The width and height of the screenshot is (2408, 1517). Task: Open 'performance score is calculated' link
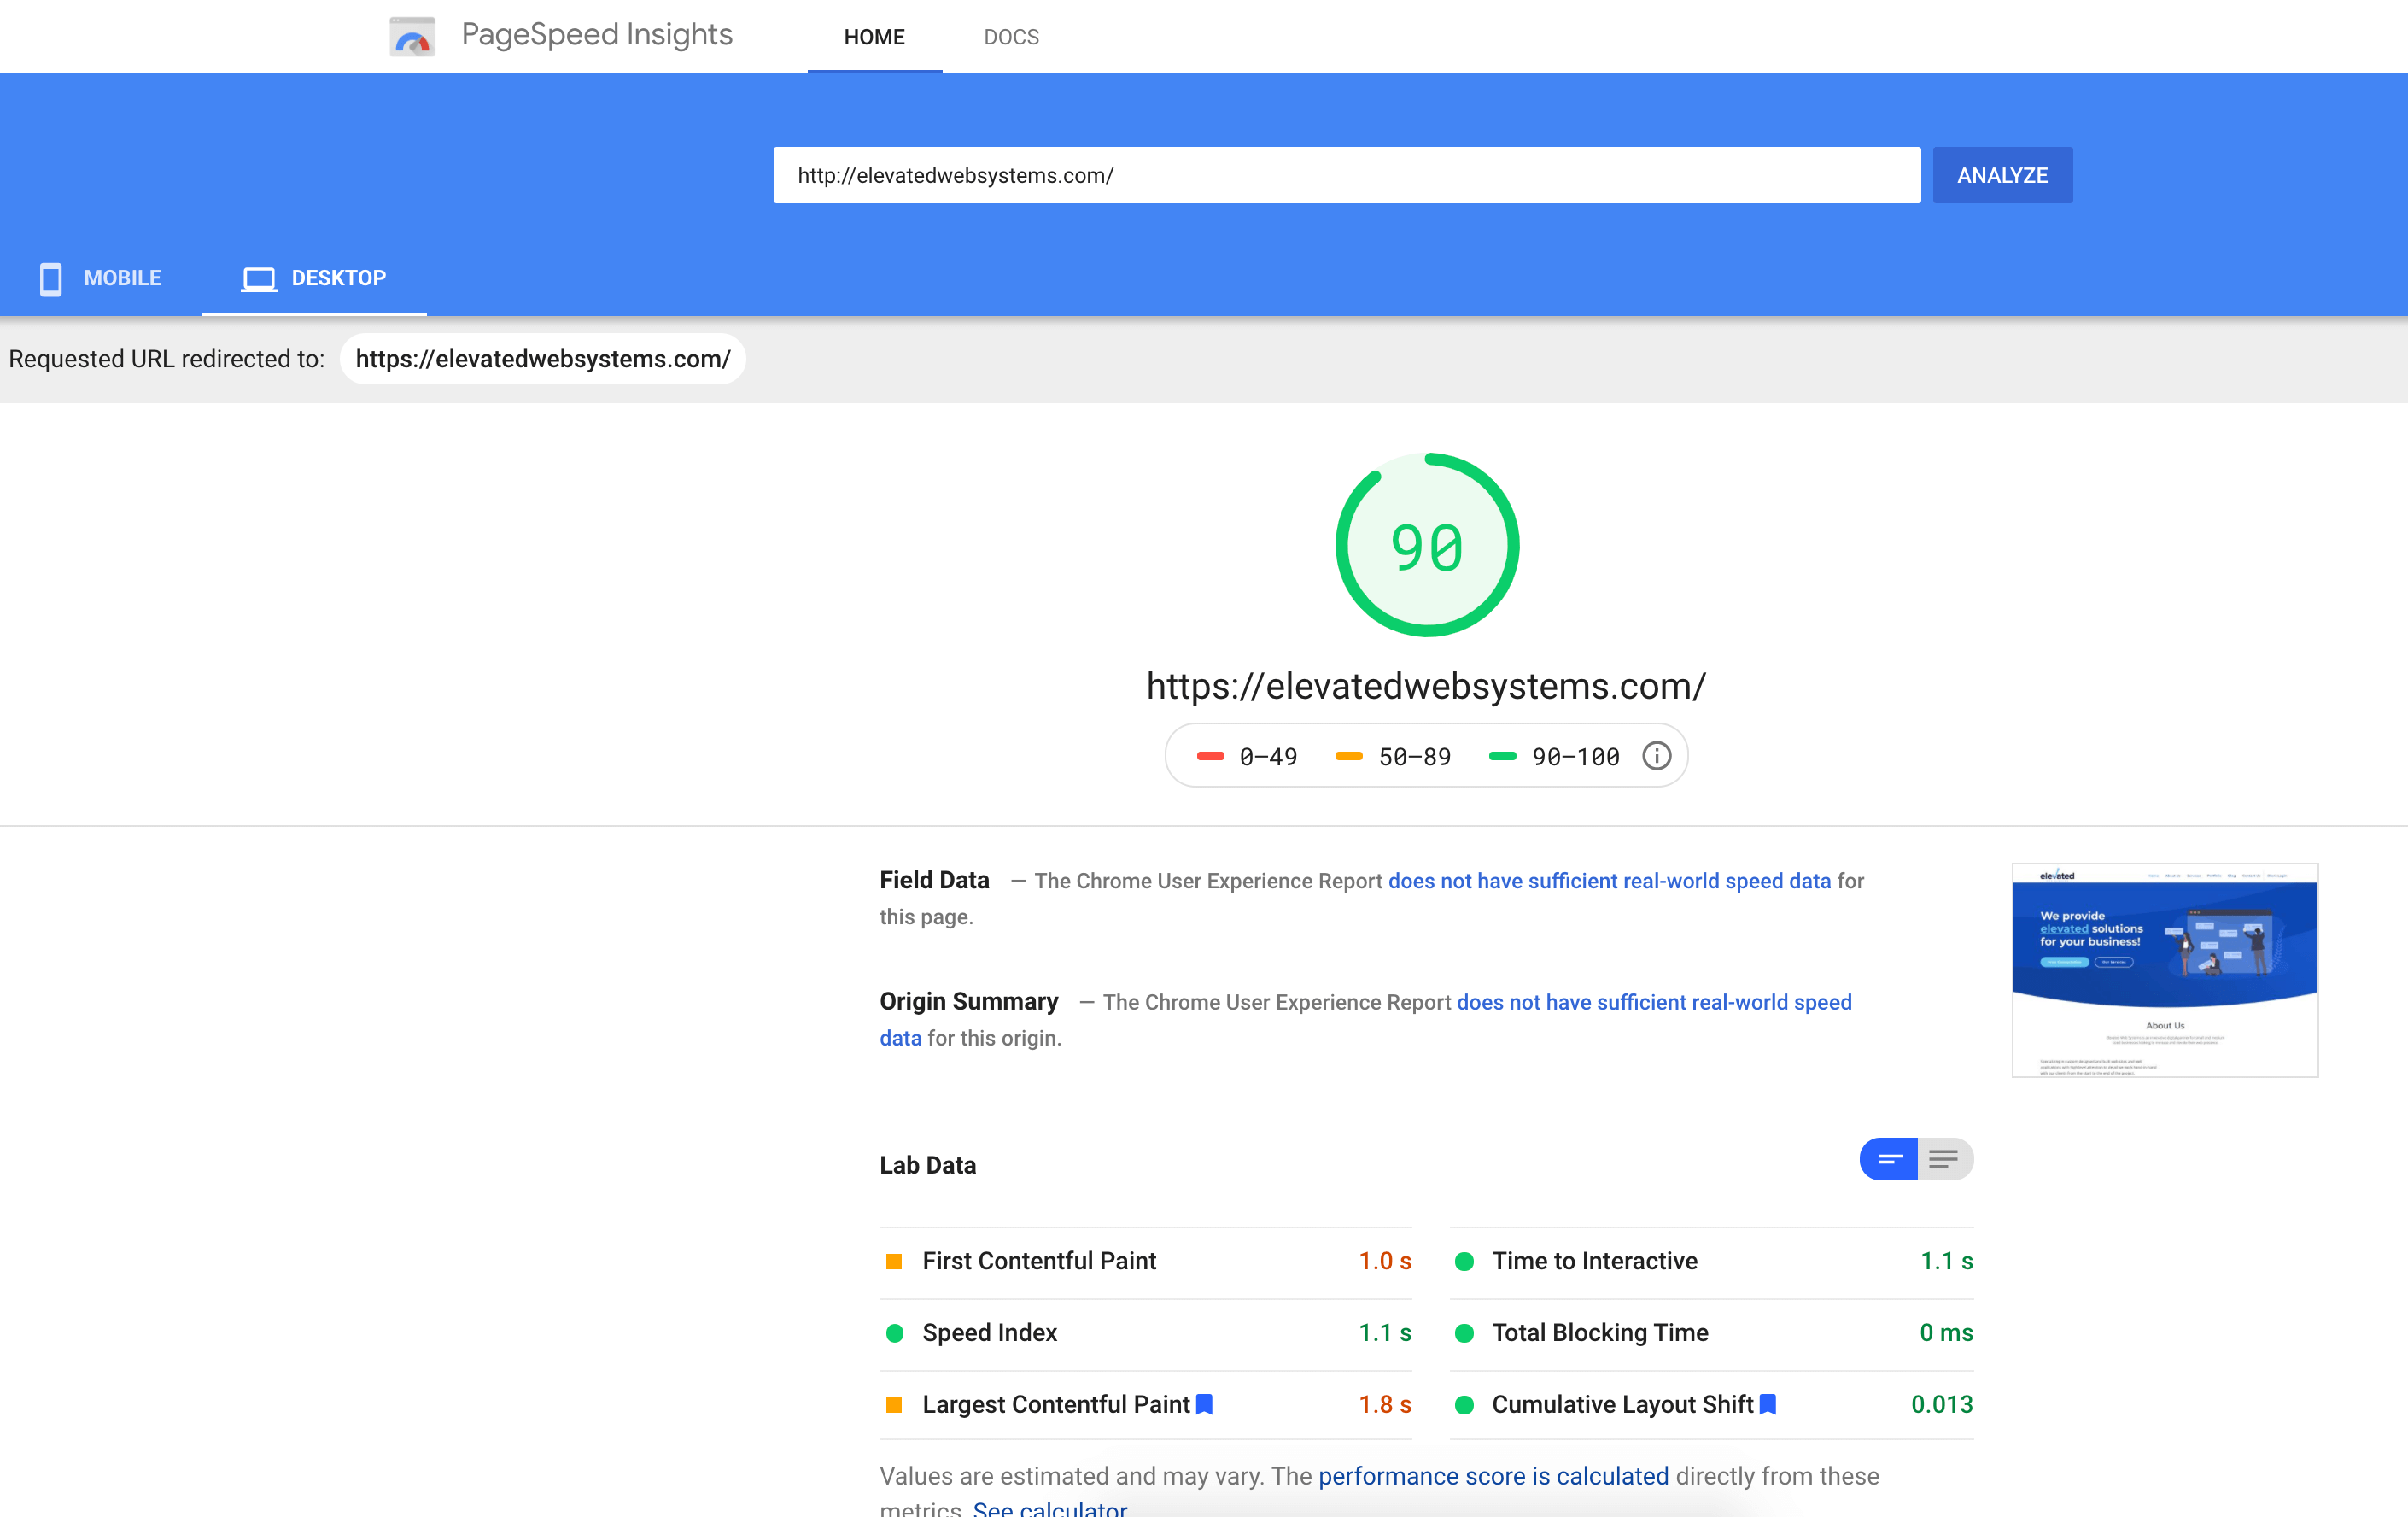[x=1493, y=1476]
